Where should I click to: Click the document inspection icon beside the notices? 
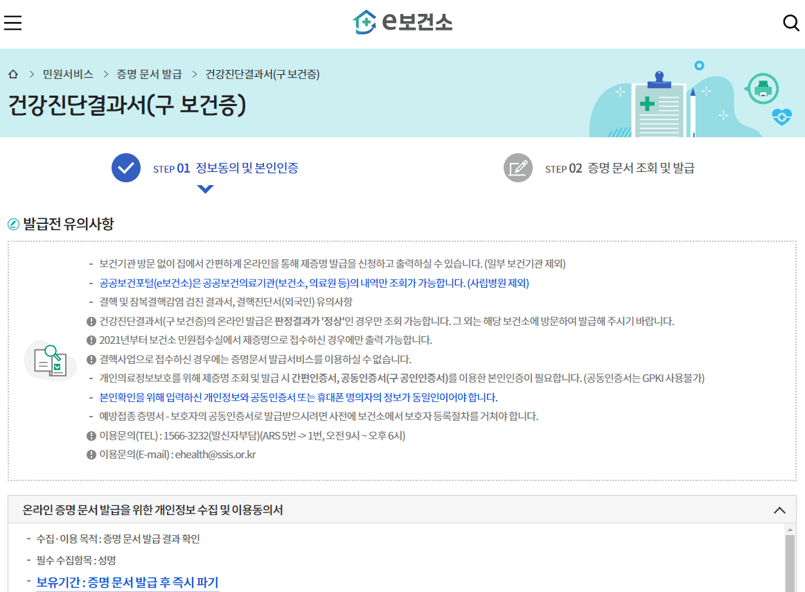(50, 359)
